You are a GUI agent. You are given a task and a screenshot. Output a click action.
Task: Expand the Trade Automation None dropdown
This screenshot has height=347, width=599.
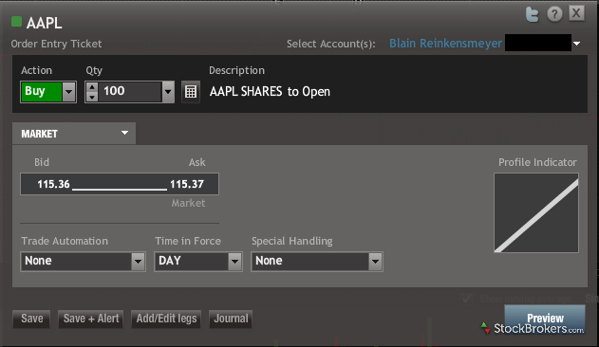[x=138, y=262]
